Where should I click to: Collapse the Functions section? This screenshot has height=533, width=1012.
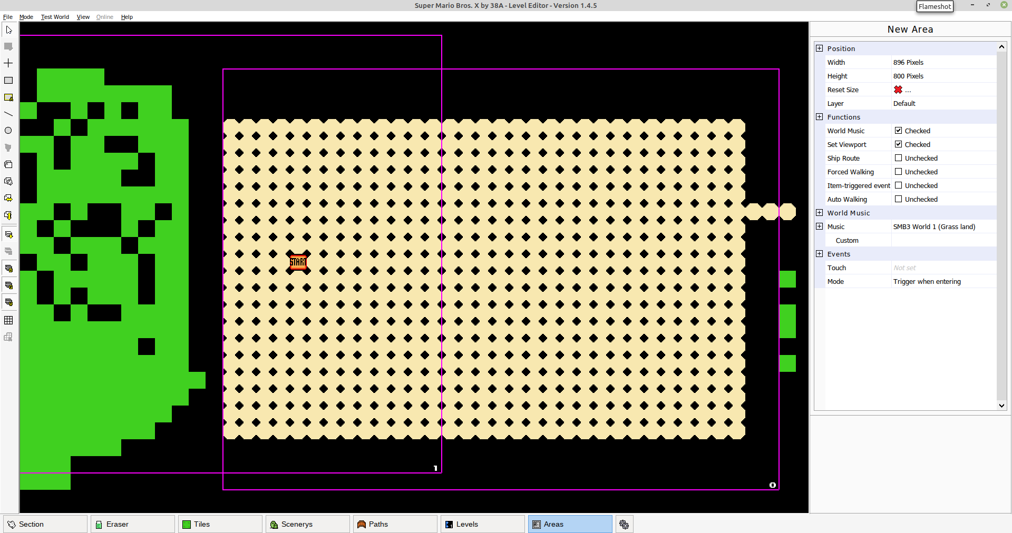pos(820,117)
